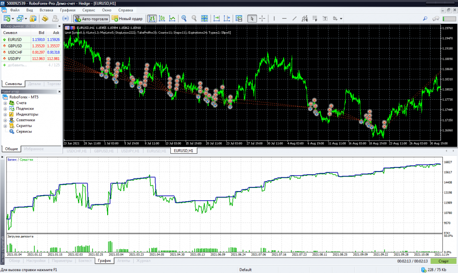Select the trendline drawing tool
The image size is (458, 273).
(294, 19)
